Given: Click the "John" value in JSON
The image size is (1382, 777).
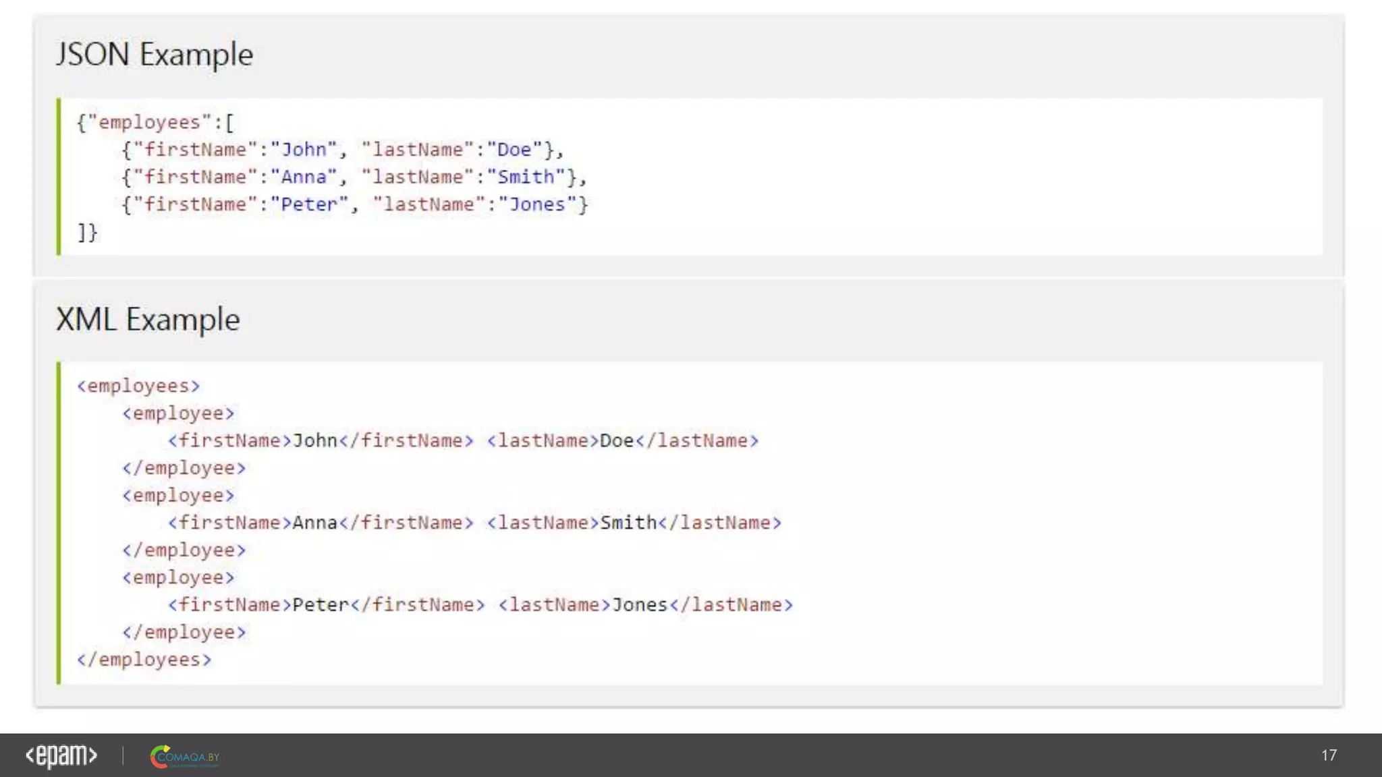Looking at the screenshot, I should click(304, 150).
